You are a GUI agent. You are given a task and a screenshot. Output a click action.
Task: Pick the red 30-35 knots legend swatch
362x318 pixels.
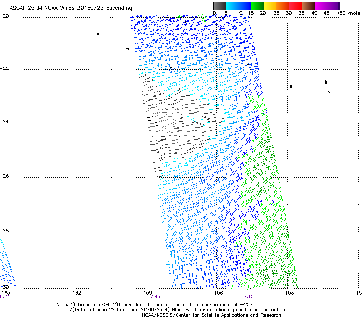[295, 6]
